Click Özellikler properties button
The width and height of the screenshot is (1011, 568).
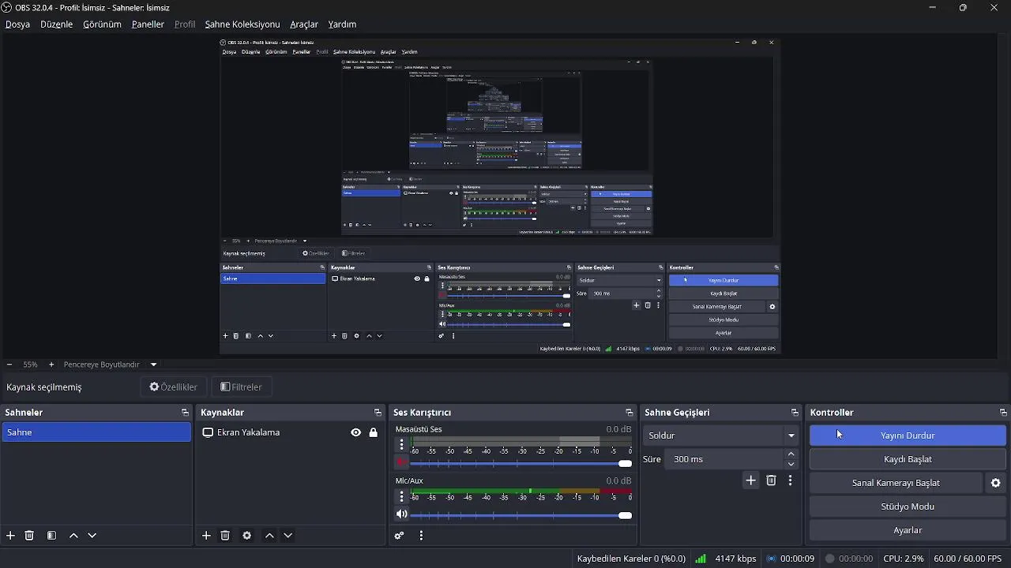[x=173, y=387]
